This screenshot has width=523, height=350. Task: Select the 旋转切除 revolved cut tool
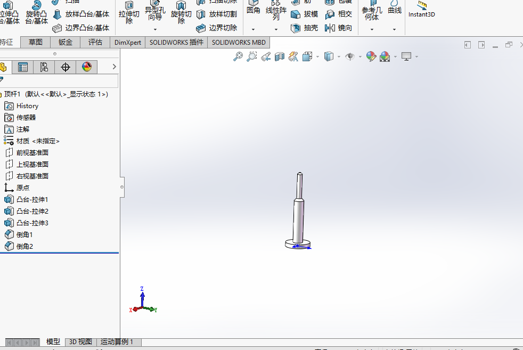pyautogui.click(x=181, y=12)
